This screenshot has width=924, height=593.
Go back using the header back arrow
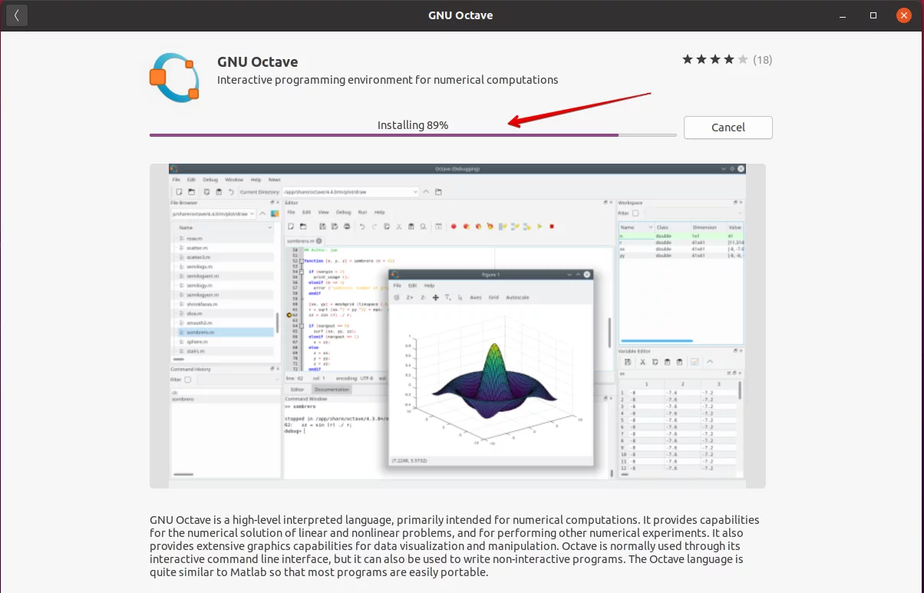coord(17,15)
